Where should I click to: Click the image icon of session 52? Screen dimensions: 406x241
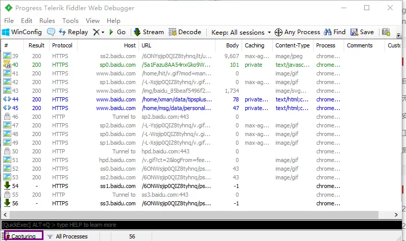pos(7,169)
